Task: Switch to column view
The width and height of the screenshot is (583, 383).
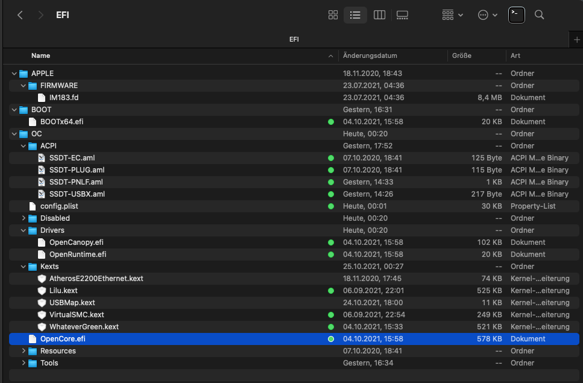Action: (x=379, y=15)
